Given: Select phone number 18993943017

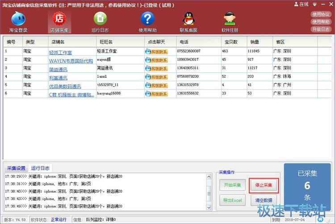Looking at the screenshot, I should point(188,59).
